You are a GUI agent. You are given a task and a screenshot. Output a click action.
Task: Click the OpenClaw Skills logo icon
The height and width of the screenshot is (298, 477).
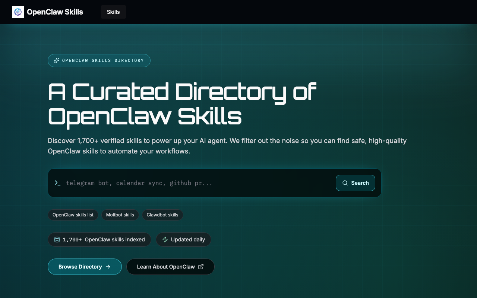[x=18, y=12]
